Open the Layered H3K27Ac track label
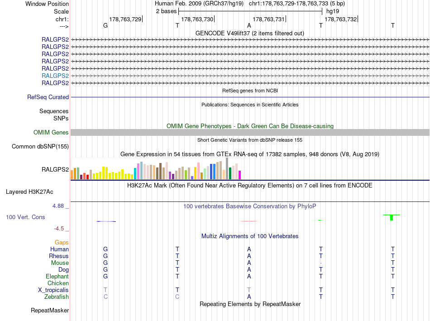Image resolution: width=430 pixels, height=321 pixels. point(29,192)
